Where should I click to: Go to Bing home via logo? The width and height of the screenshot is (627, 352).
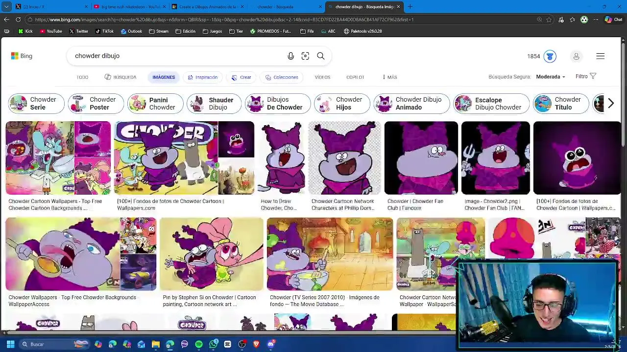pos(22,56)
